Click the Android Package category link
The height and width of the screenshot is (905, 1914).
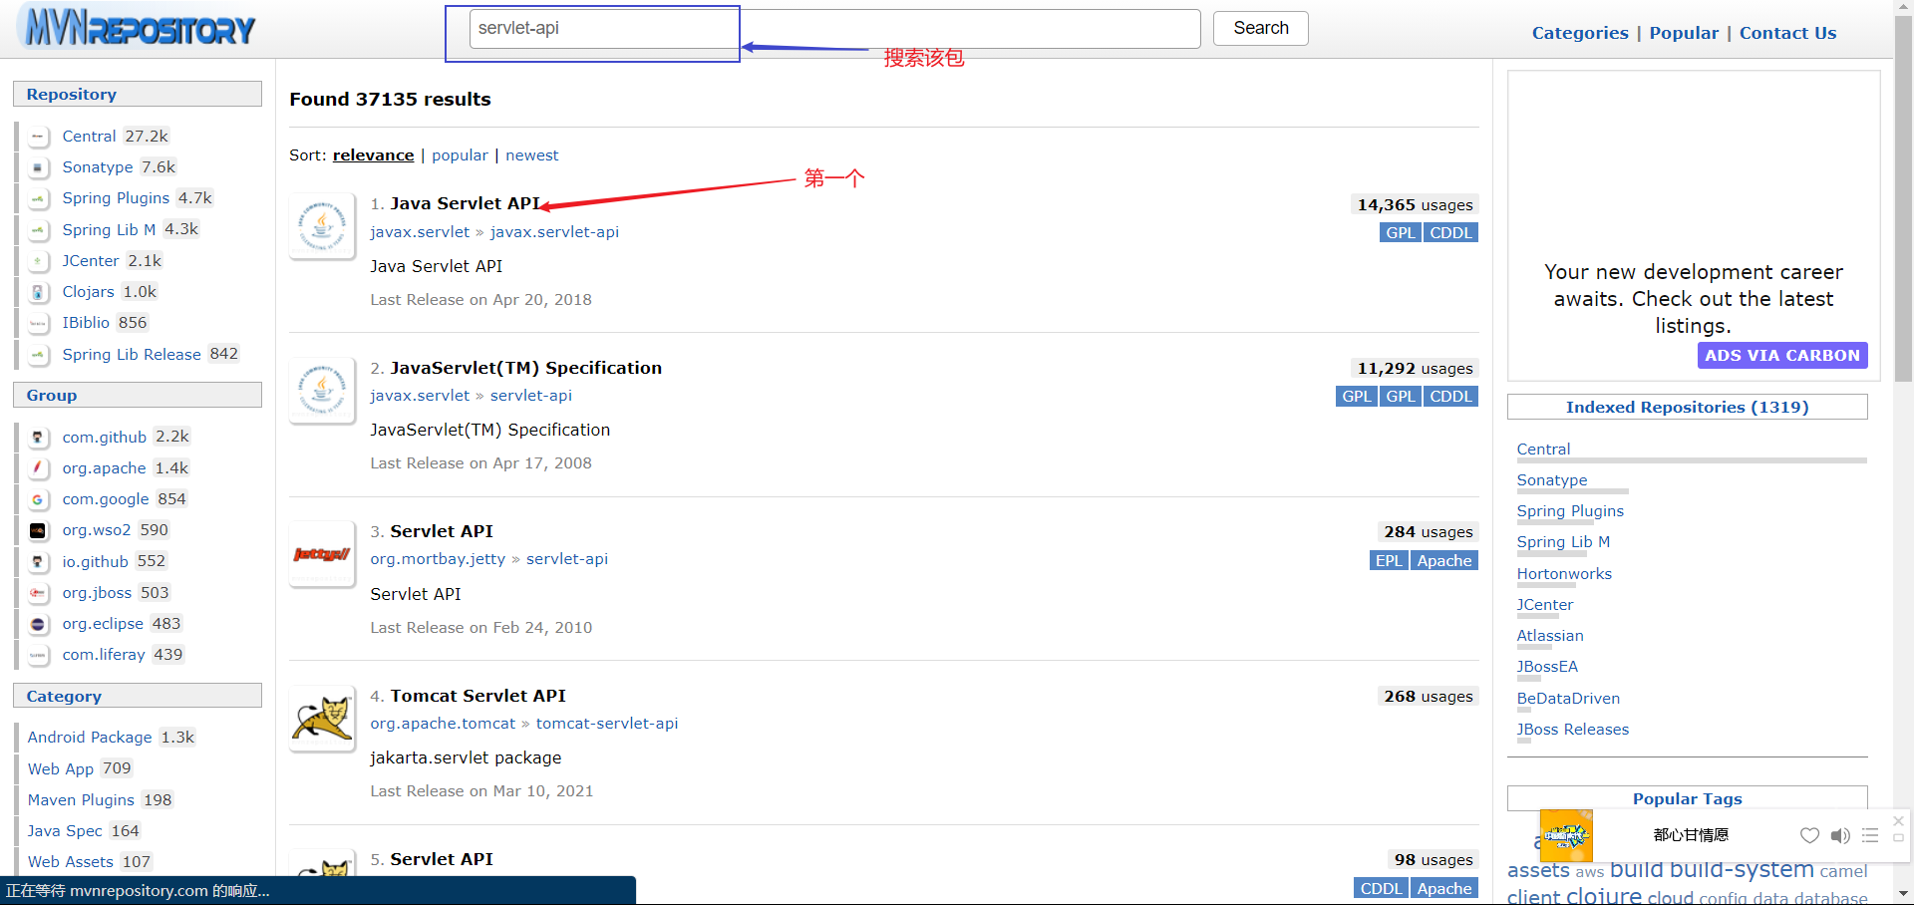point(90,738)
